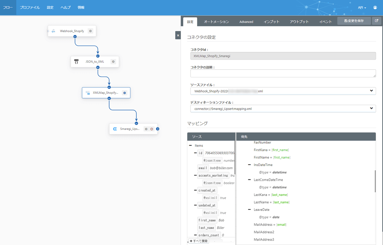
Task: Click output port arrow right of Smaregi_Ups
Action: [158, 129]
